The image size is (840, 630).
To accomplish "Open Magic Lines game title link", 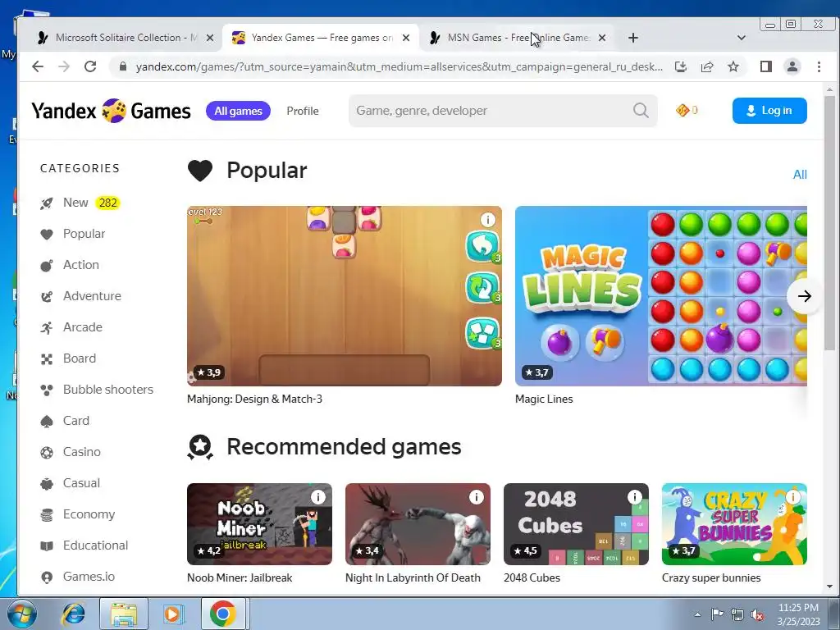I will (544, 399).
